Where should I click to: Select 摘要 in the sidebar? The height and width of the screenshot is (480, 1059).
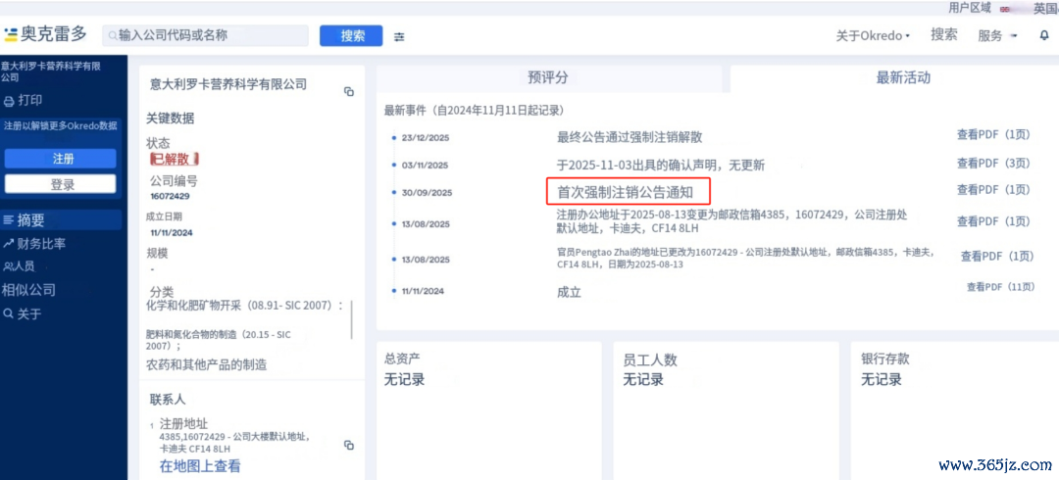(61, 220)
